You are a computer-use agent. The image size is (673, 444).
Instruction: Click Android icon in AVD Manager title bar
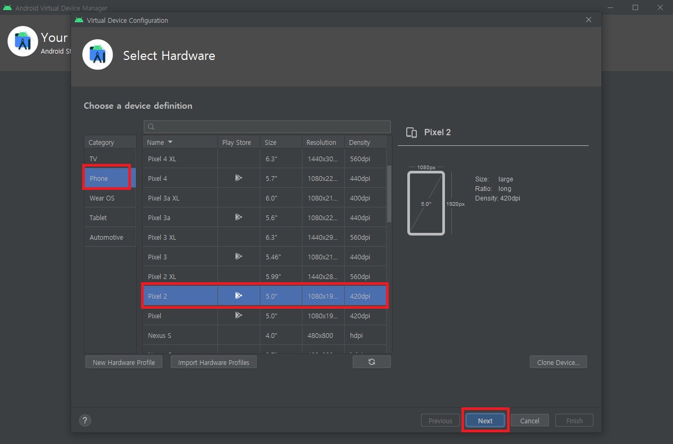7,8
